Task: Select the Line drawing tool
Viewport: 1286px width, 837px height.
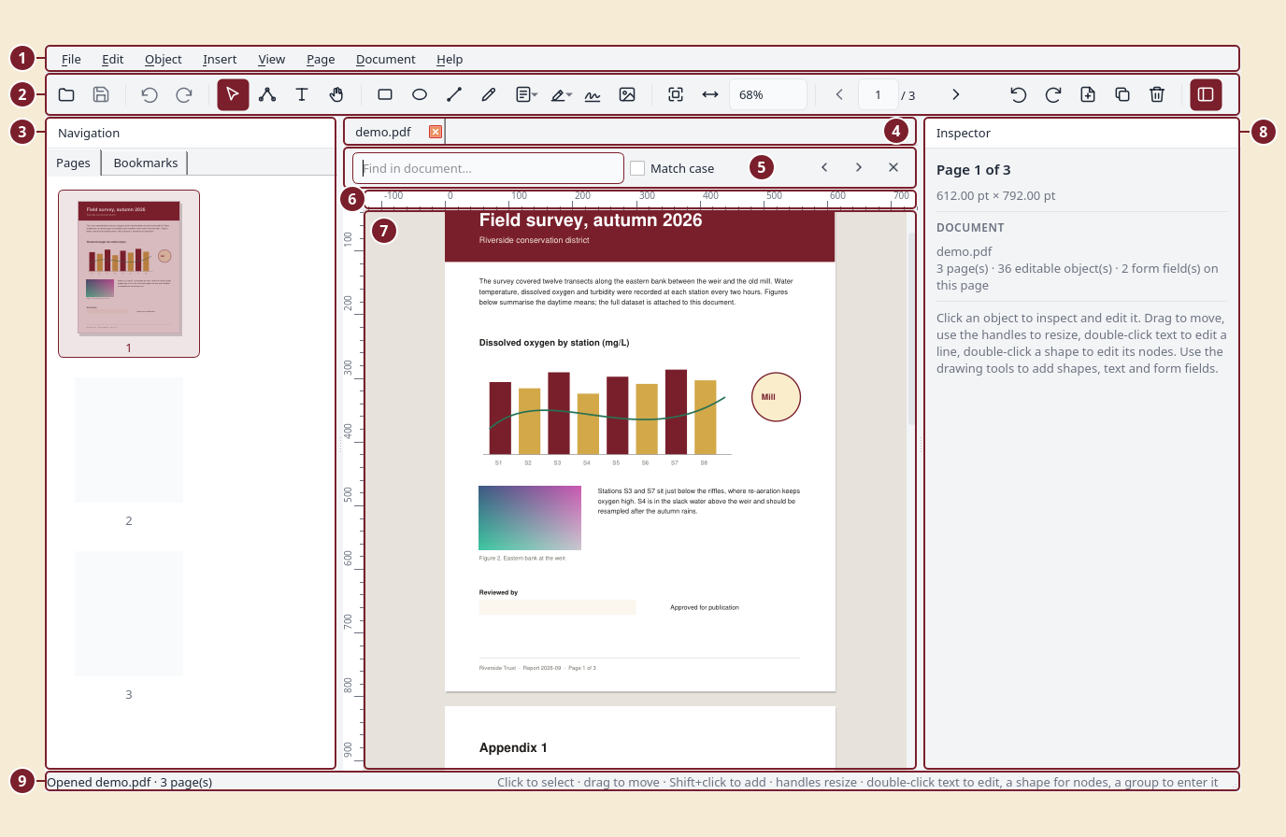Action: point(454,94)
